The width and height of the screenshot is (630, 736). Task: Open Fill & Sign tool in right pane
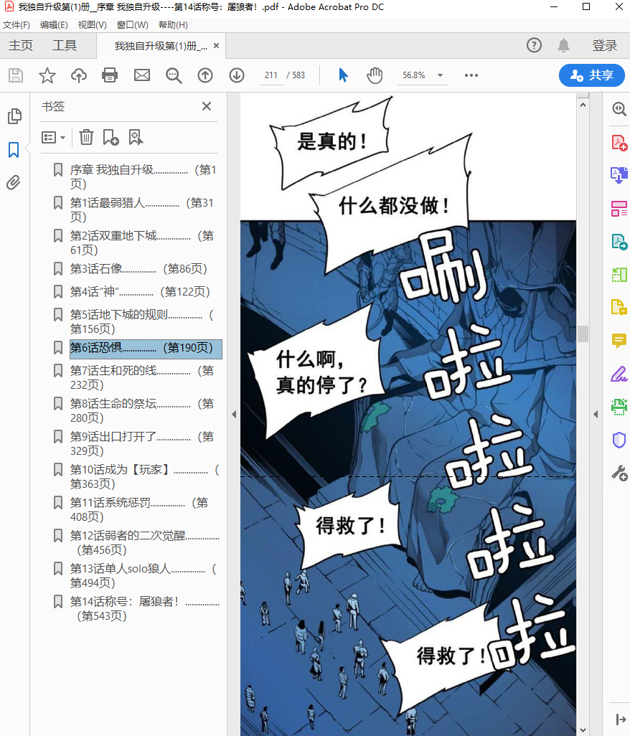click(619, 374)
